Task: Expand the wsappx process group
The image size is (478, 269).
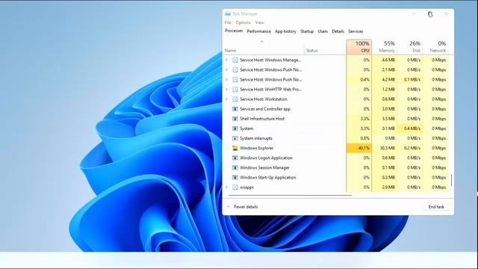Action: click(x=226, y=187)
